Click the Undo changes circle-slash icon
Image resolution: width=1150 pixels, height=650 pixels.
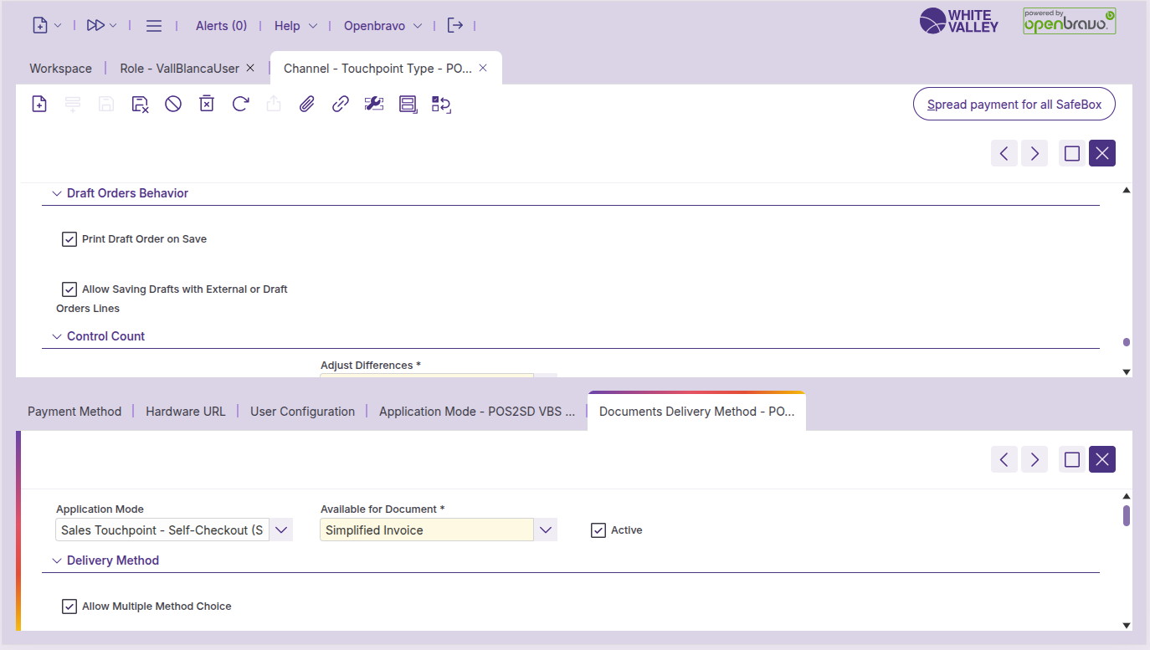[173, 104]
